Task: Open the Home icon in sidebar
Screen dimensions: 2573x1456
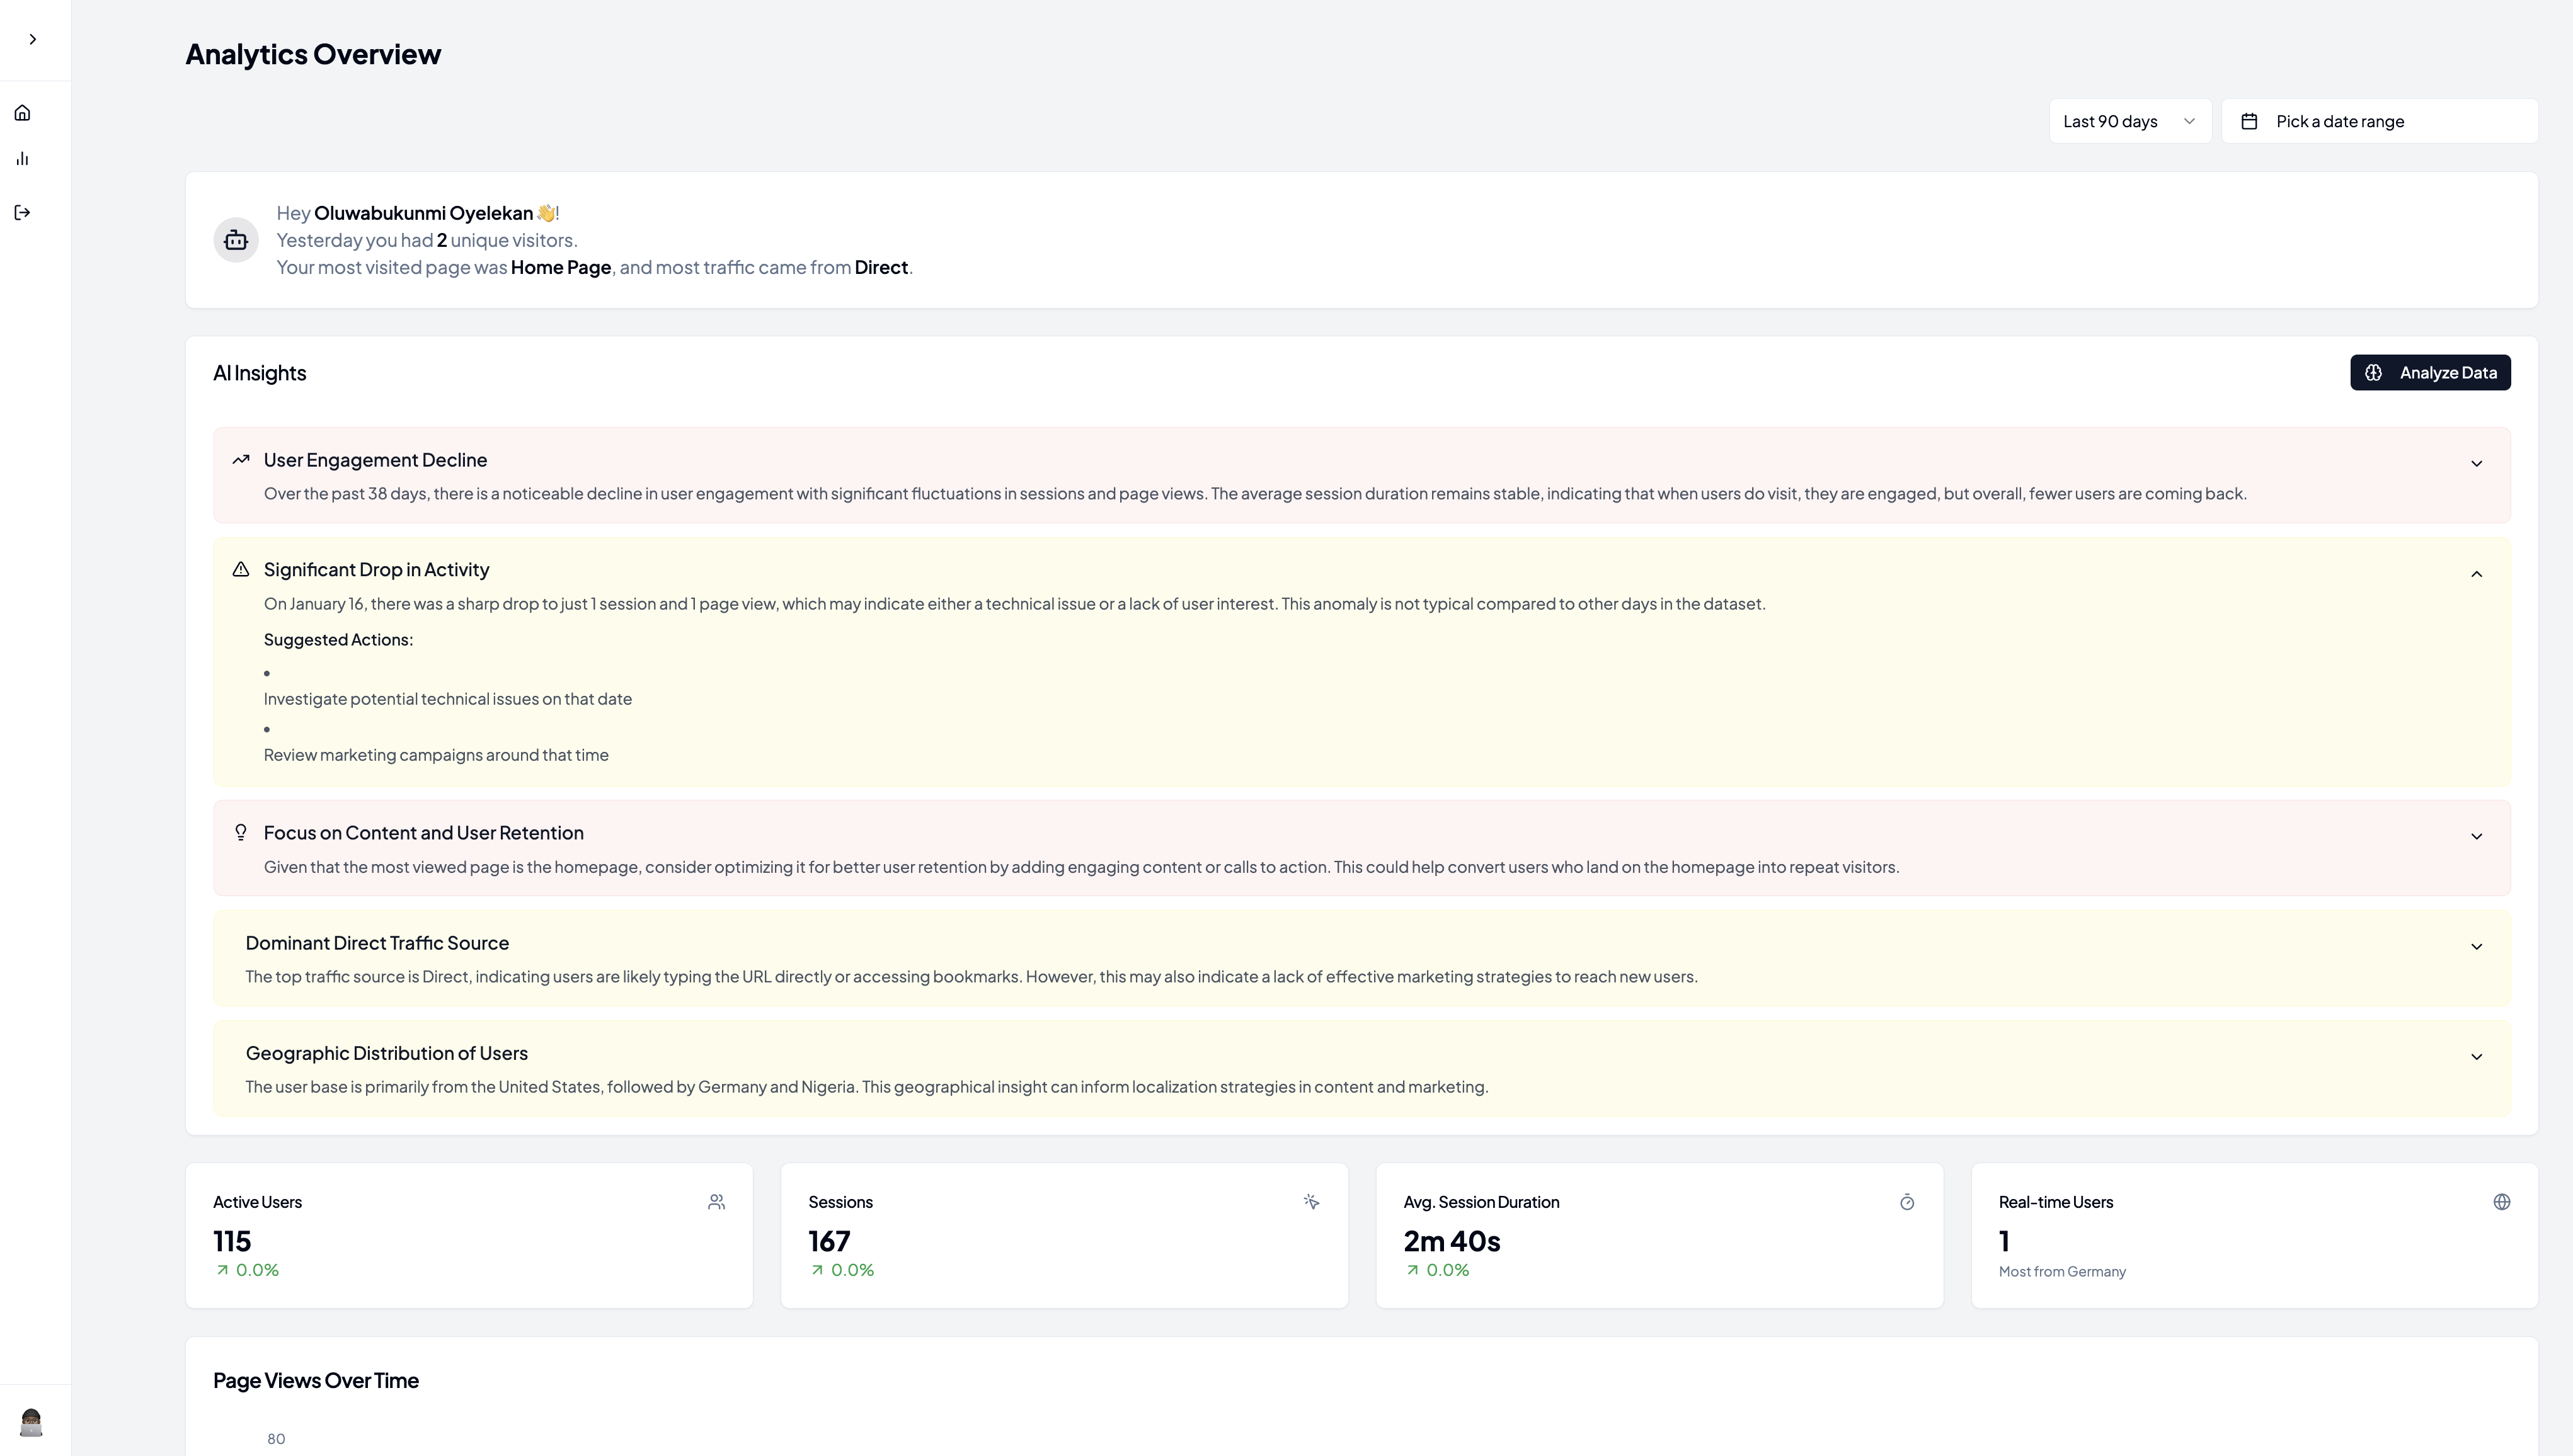Action: click(23, 113)
